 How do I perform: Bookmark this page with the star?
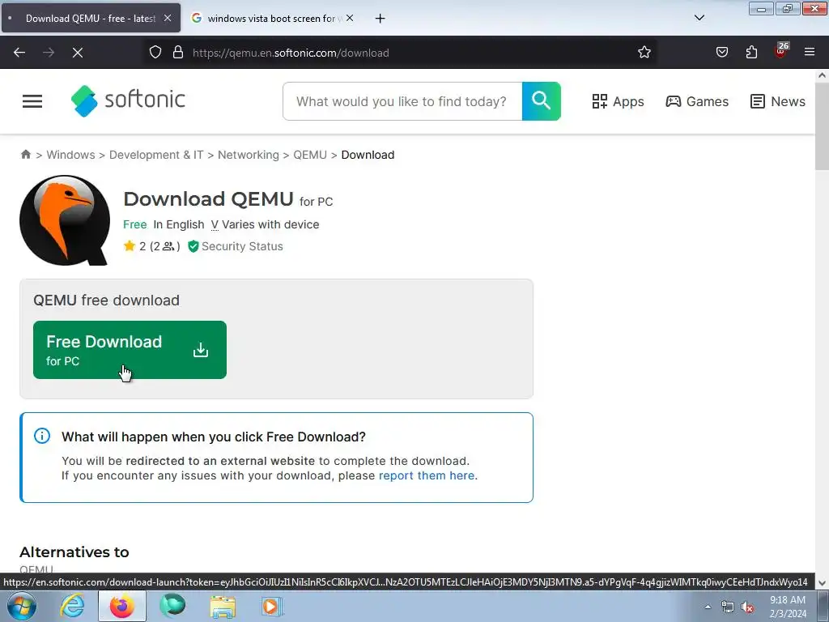point(644,52)
